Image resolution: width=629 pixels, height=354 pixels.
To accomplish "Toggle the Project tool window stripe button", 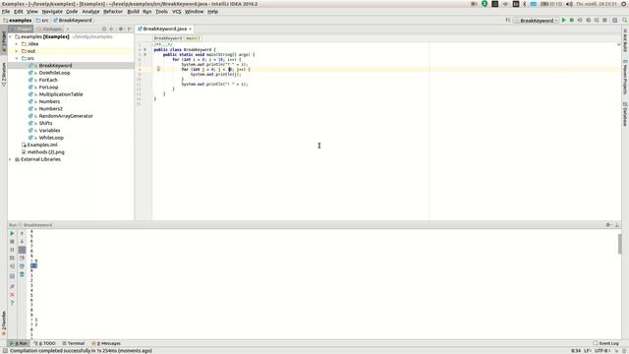I will [x=4, y=42].
